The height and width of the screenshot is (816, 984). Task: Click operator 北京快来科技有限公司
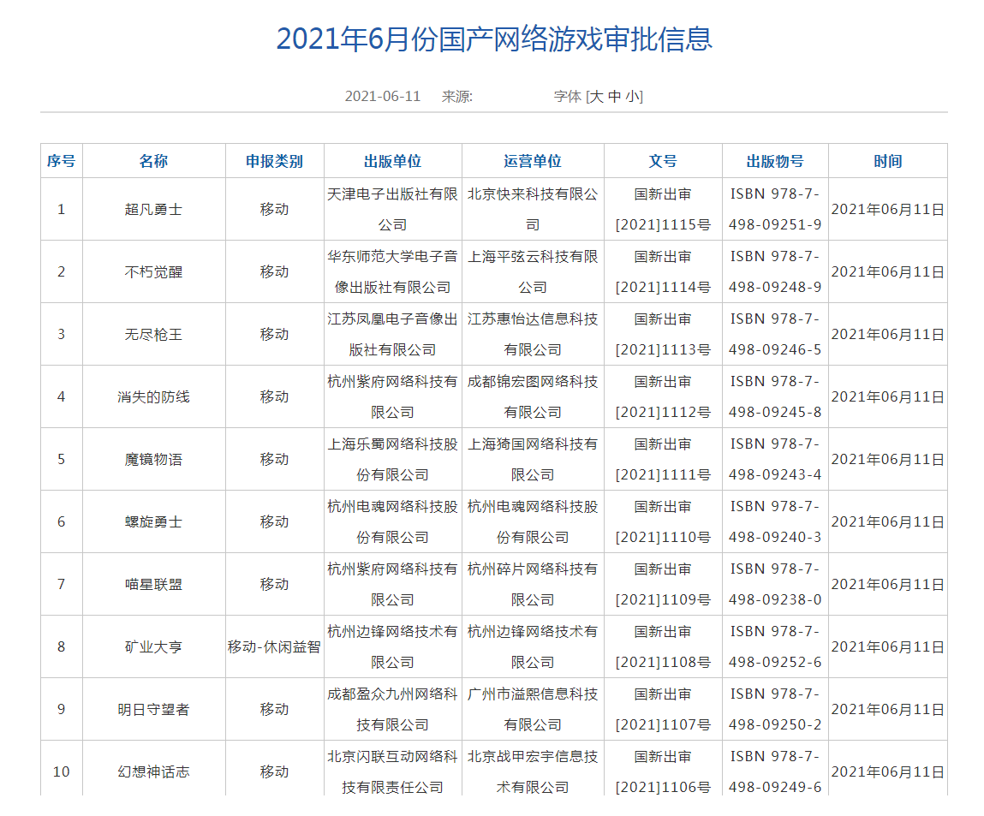tap(533, 210)
